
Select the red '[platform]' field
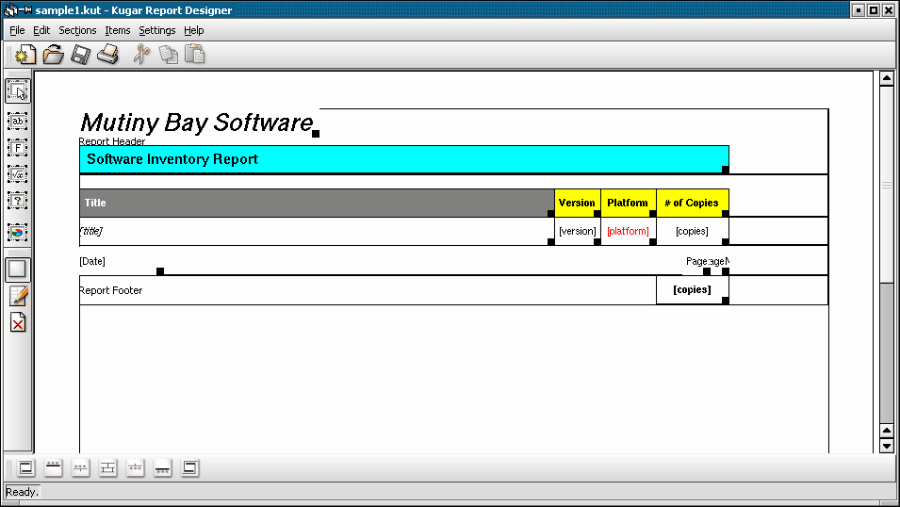pyautogui.click(x=629, y=232)
